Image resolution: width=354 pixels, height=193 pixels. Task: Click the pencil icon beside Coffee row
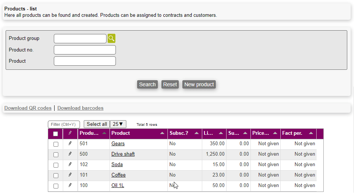tap(70, 175)
